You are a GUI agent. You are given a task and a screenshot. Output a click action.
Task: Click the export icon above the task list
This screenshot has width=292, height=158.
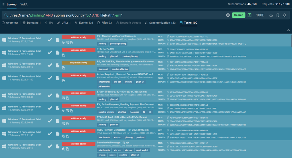tap(288, 30)
